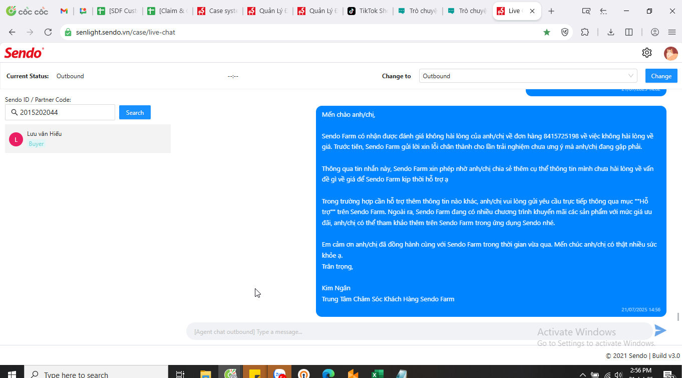The image size is (682, 378).
Task: Switch to the [SDF Cust spreadsheet tab
Action: [117, 11]
